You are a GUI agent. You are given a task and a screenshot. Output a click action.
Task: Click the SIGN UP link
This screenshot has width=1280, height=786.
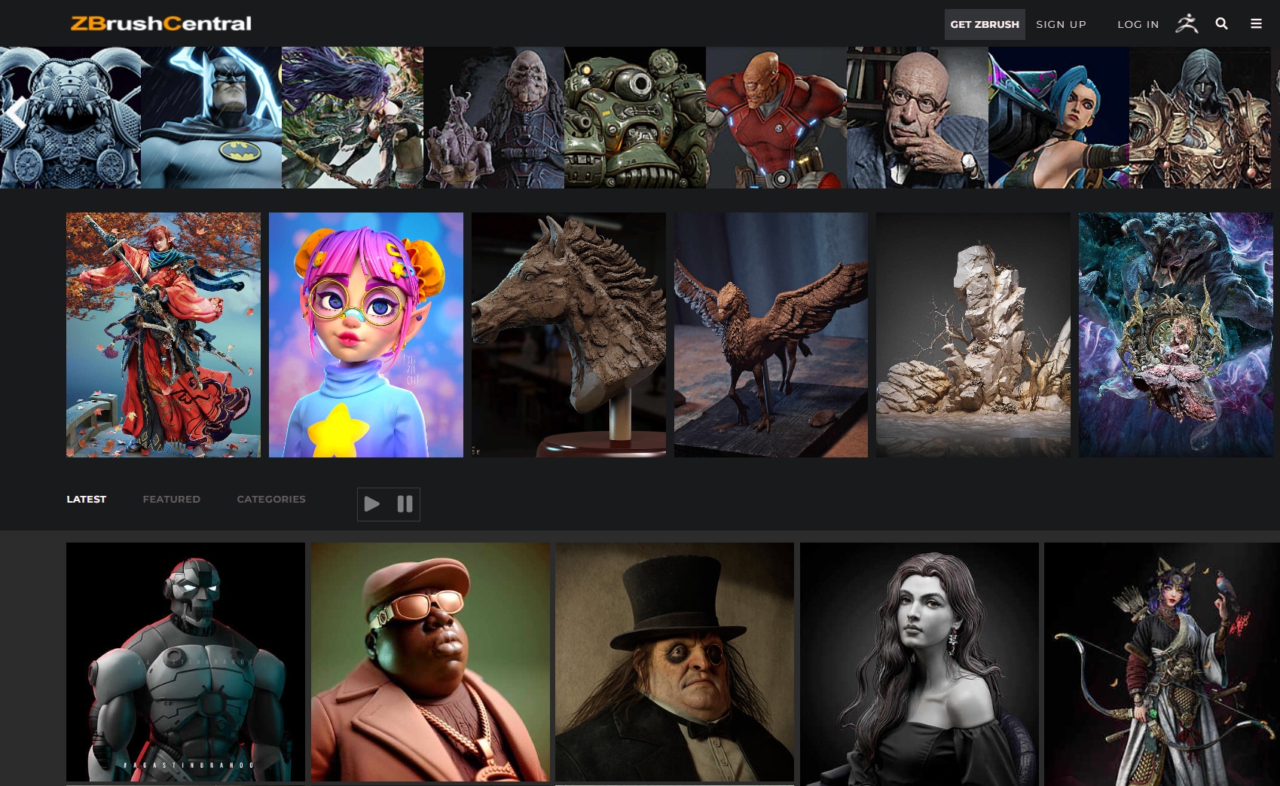coord(1061,24)
